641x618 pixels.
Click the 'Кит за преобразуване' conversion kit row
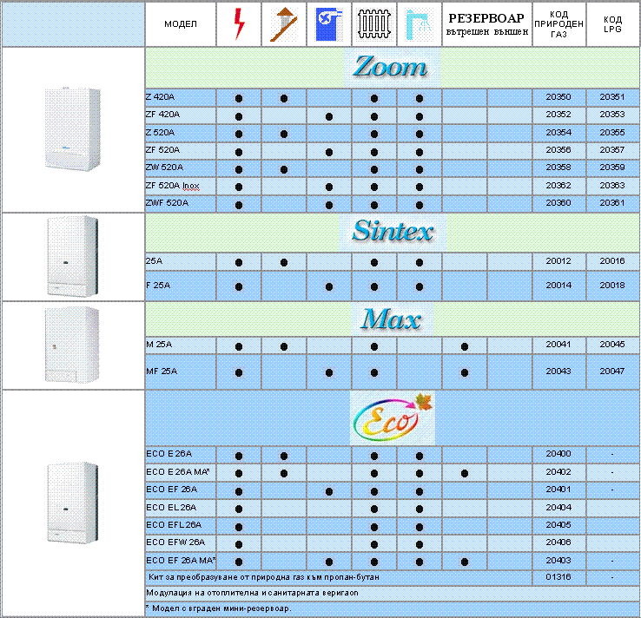(339, 577)
